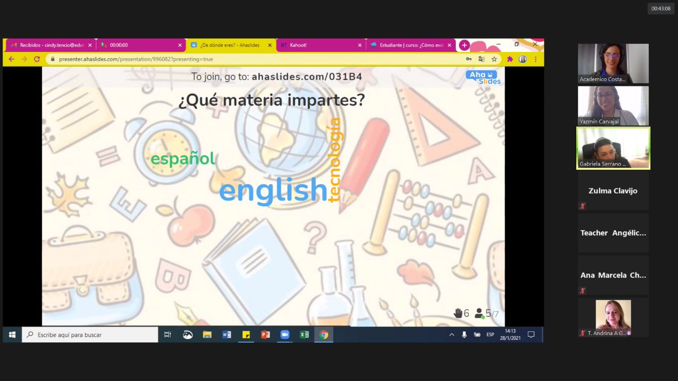The width and height of the screenshot is (678, 381).
Task: Select Zulma Clavijo participant tile
Action: click(x=613, y=191)
